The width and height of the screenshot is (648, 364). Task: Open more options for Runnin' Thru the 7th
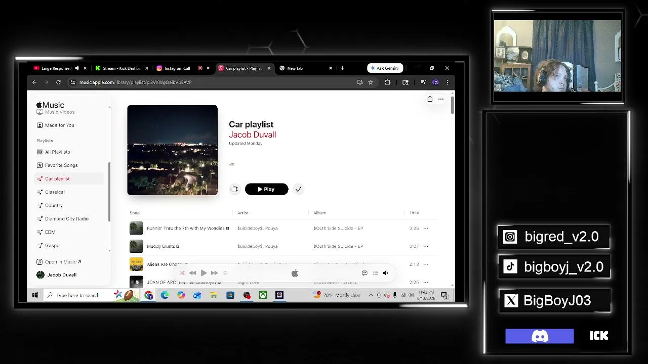tap(426, 229)
